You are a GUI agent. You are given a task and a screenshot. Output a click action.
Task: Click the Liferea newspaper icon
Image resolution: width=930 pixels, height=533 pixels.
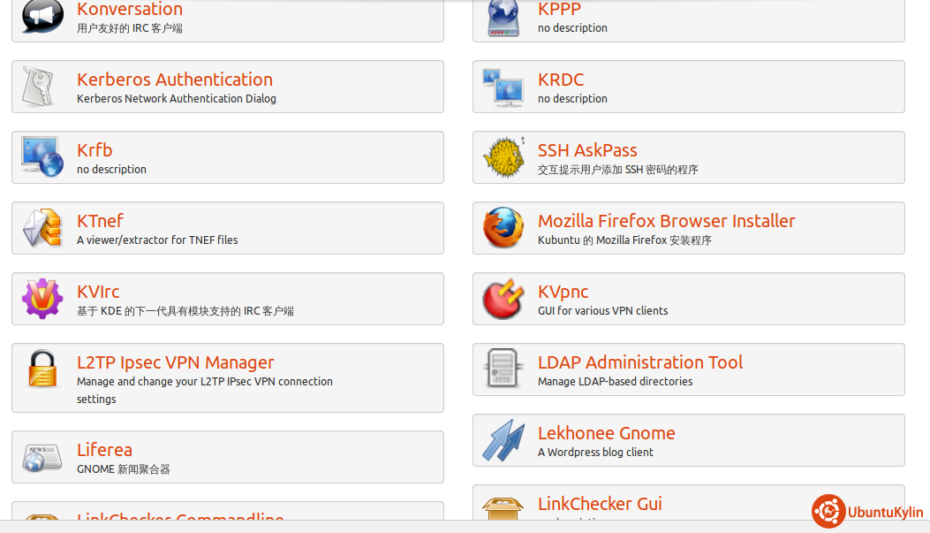[42, 457]
